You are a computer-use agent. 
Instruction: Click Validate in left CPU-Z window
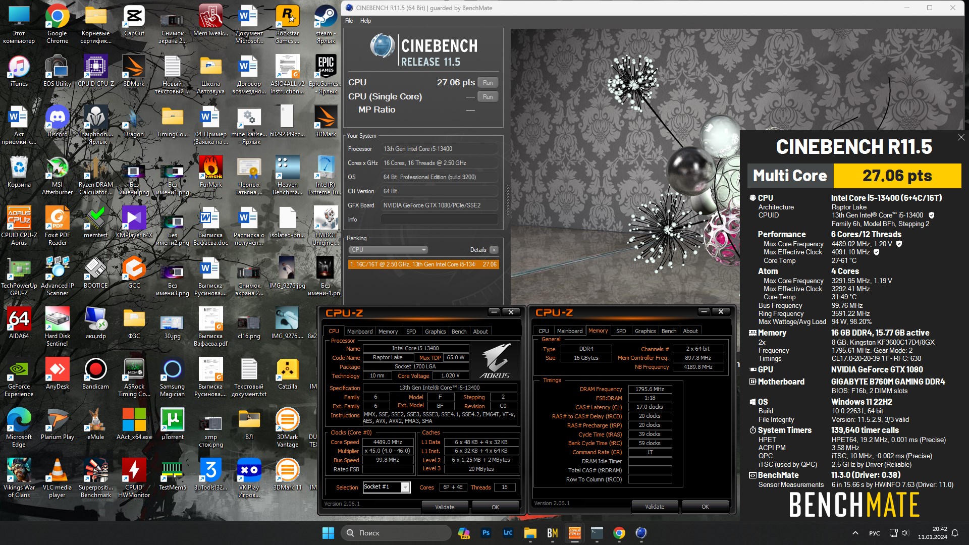[x=445, y=507]
